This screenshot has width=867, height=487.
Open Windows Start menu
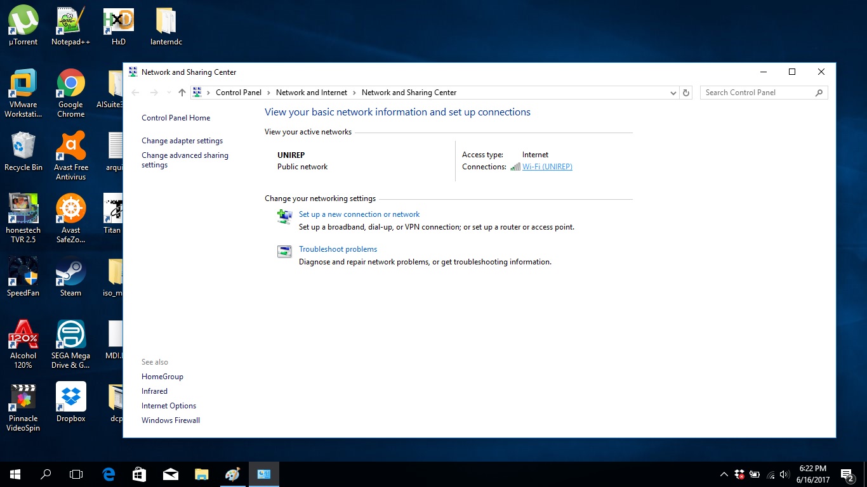coord(15,474)
